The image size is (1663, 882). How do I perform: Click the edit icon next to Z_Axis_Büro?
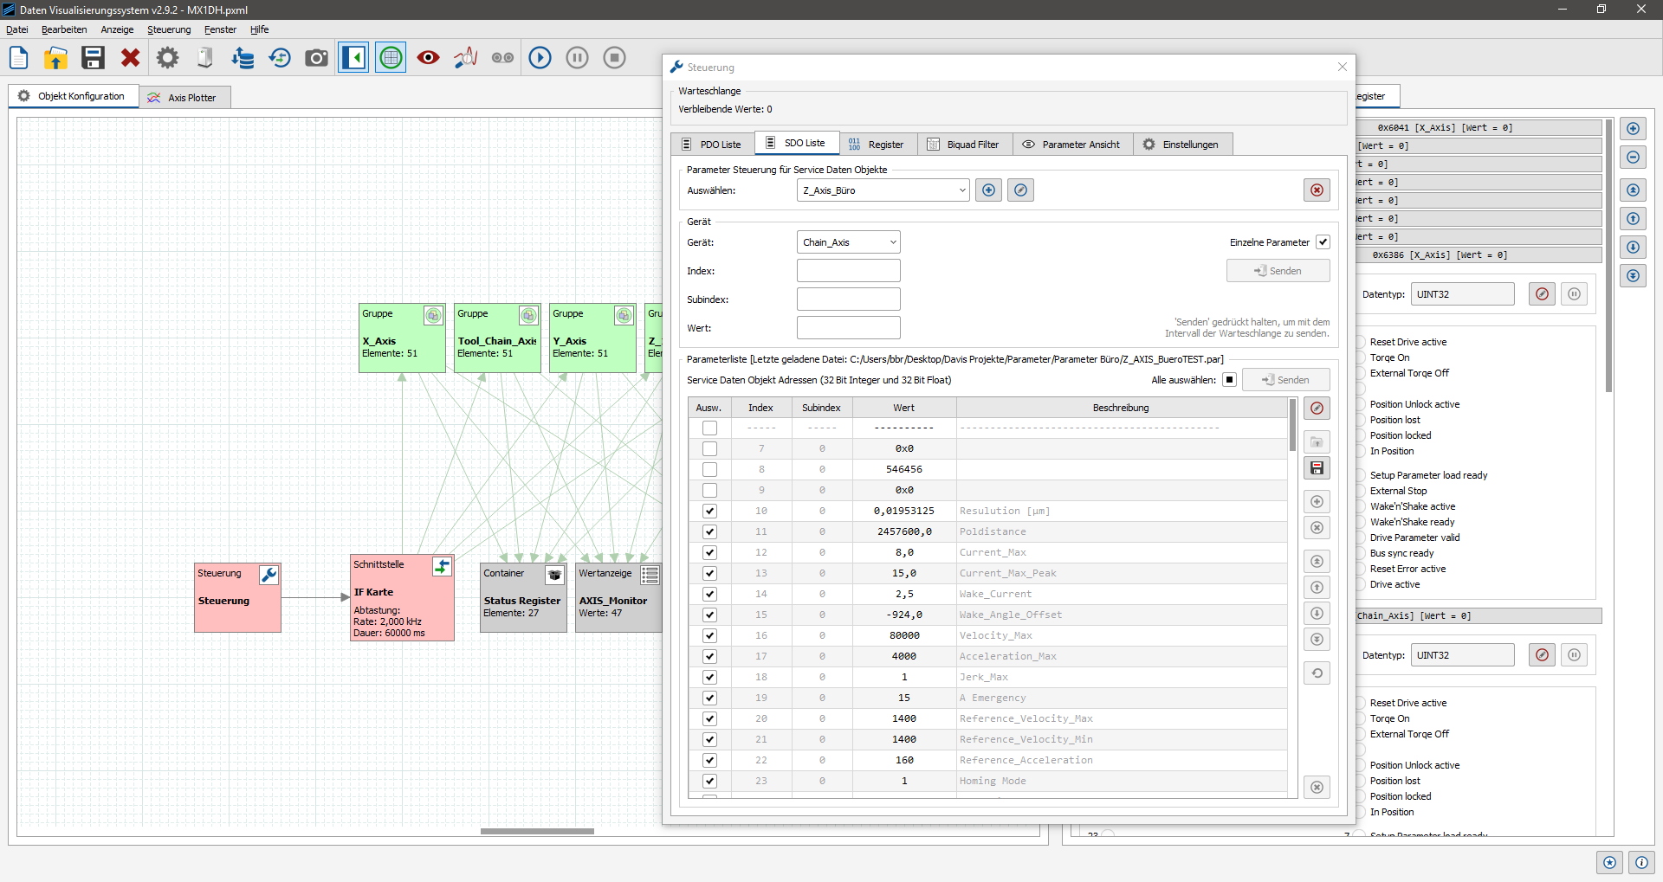1020,190
